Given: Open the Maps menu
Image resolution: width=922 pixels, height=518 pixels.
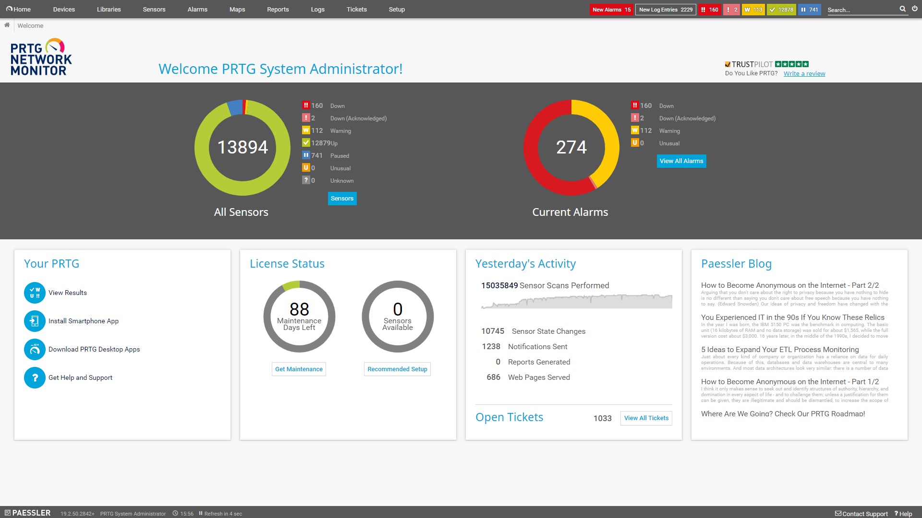Looking at the screenshot, I should coord(237,9).
